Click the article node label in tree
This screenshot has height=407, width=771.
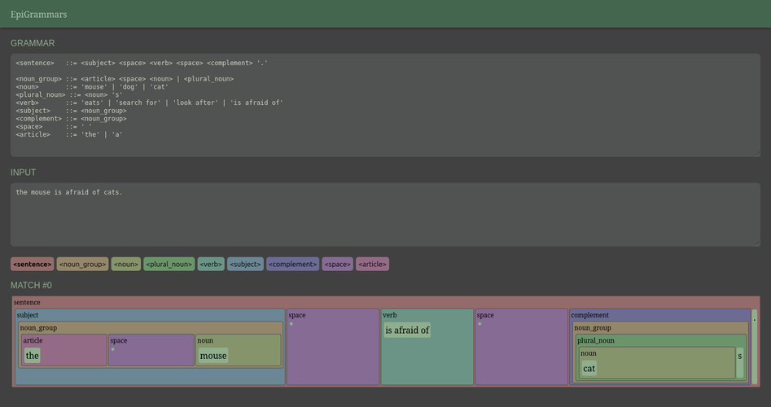[x=33, y=340]
